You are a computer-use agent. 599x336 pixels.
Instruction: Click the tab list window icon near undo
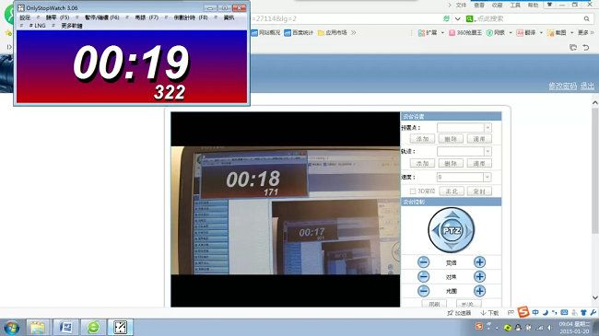coord(573,47)
